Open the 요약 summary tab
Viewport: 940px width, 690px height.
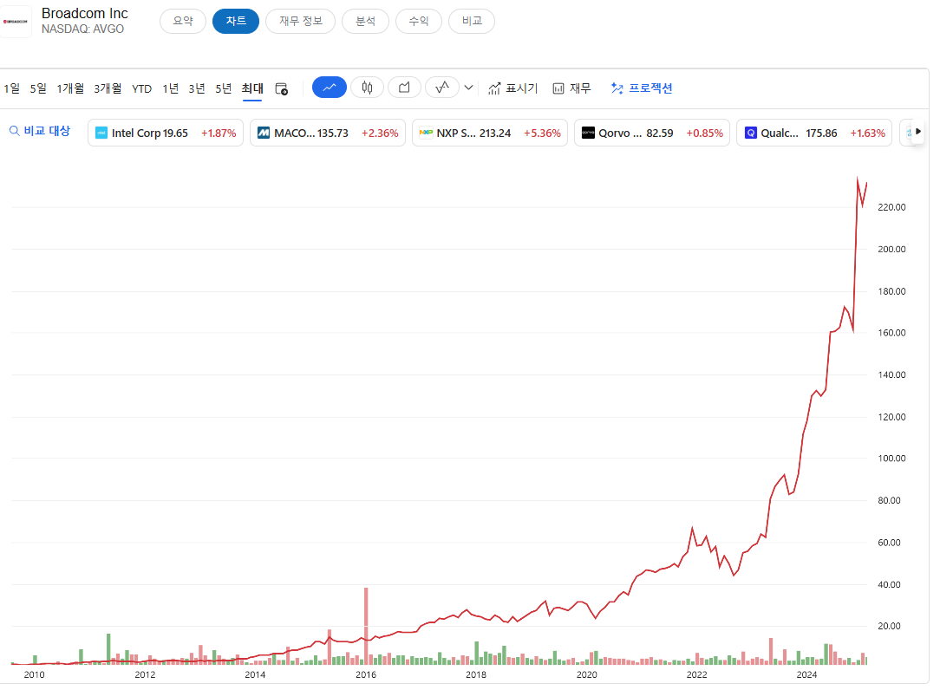tap(183, 21)
